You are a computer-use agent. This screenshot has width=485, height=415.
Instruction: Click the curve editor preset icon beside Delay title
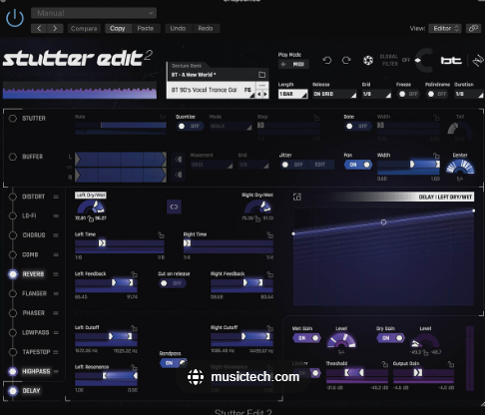click(x=297, y=197)
